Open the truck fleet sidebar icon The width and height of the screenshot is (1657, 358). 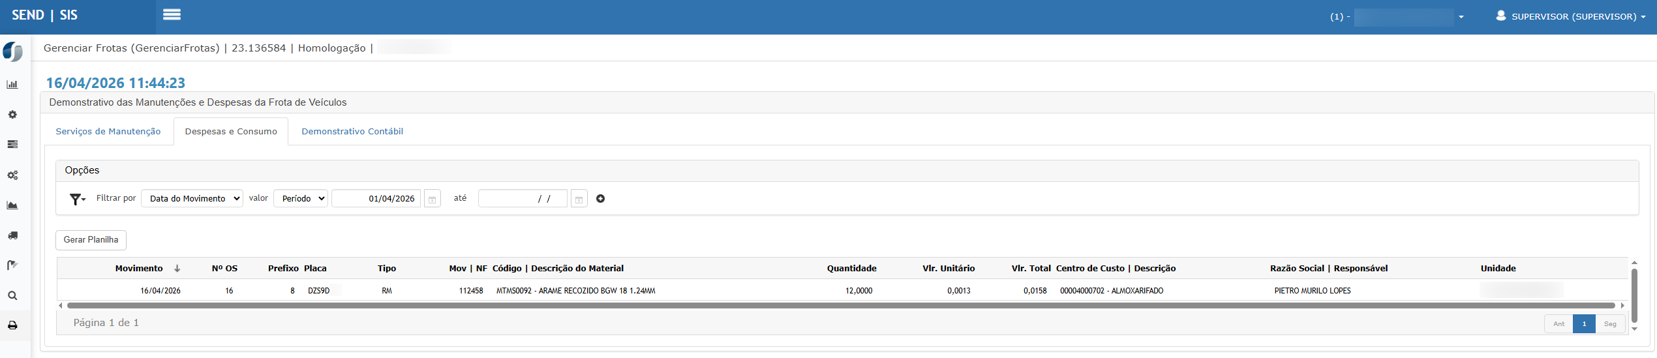coord(12,235)
